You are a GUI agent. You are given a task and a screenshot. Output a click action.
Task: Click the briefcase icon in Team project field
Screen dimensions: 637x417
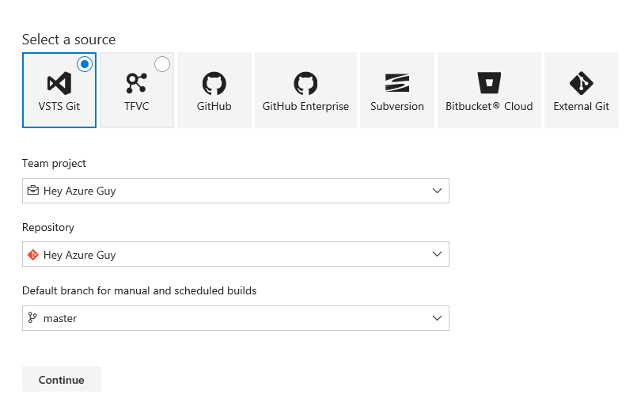(x=33, y=190)
